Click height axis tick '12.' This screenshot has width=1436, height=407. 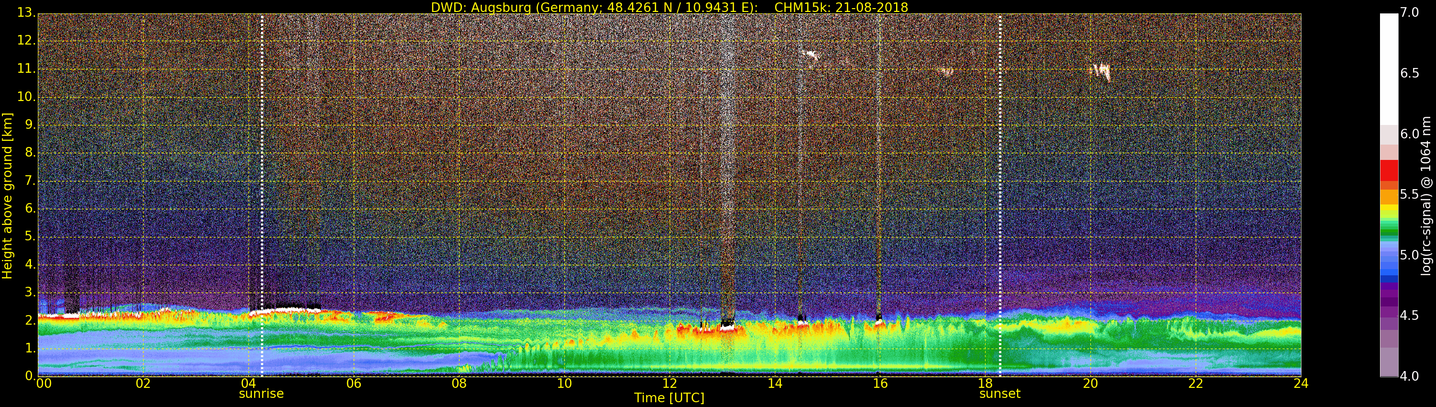(x=26, y=40)
